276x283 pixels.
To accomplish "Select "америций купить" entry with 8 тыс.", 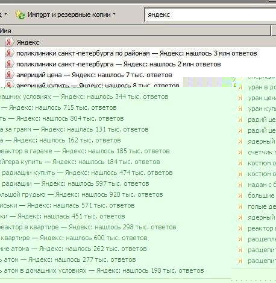I will 98,85.
